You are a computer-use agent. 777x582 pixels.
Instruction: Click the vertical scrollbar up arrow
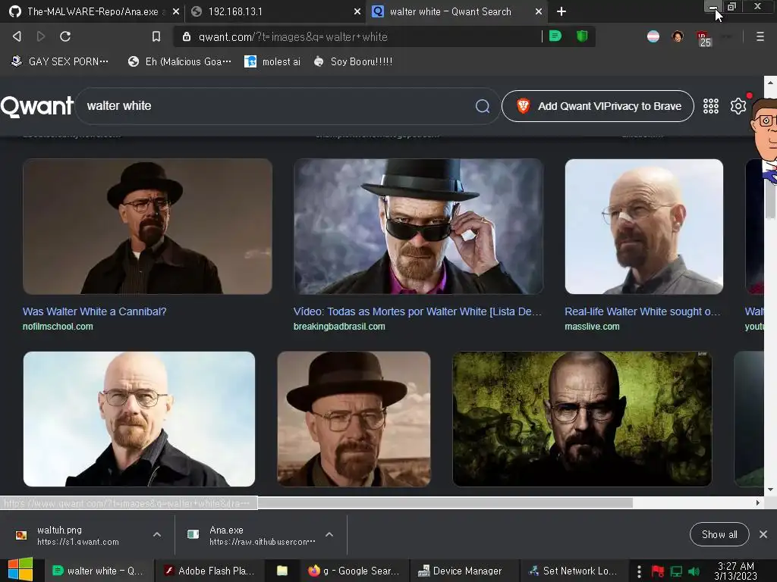tap(770, 82)
